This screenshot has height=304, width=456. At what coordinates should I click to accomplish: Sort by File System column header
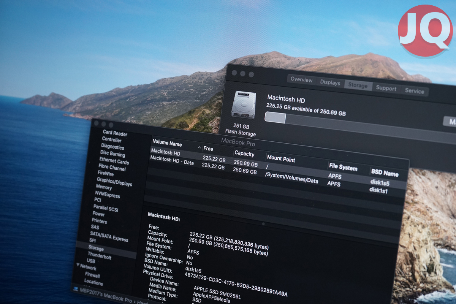tap(343, 168)
